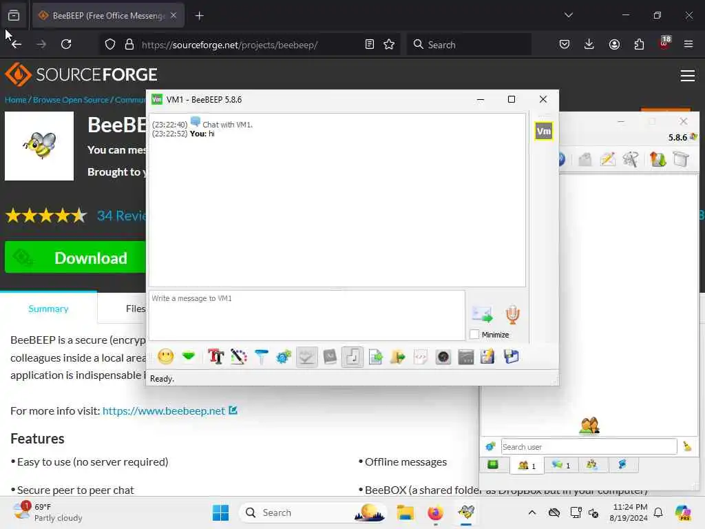705x529 pixels.
Task: Click the file transfer arrows icon in main window
Action: coord(657,159)
